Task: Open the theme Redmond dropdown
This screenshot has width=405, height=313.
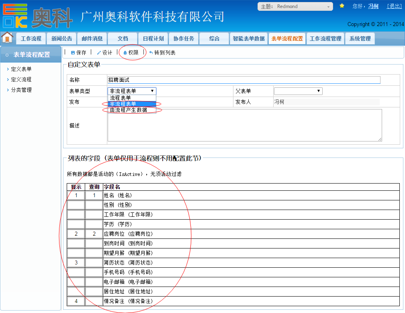Action: pyautogui.click(x=295, y=6)
